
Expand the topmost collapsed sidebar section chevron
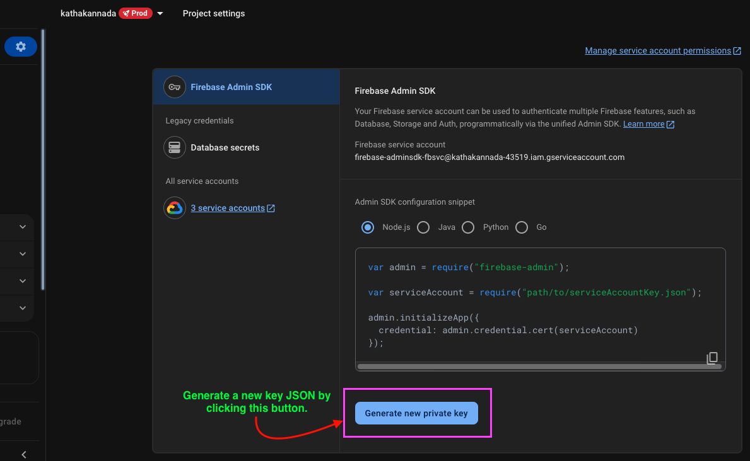point(23,227)
